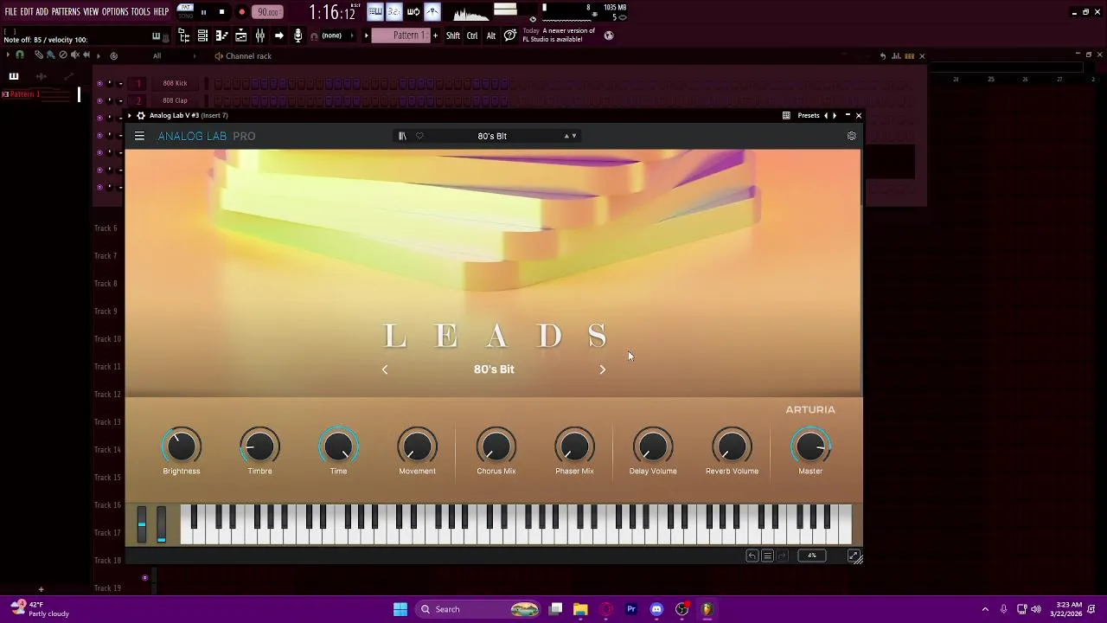Open the Pattern 1 selector dropdown
The width and height of the screenshot is (1107, 623).
[402, 35]
